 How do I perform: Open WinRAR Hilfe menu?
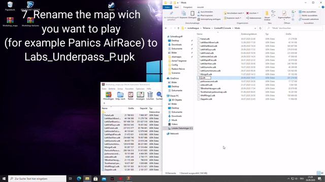149,89
